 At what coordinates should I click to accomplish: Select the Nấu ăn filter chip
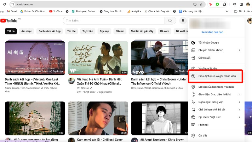[x=120, y=31]
